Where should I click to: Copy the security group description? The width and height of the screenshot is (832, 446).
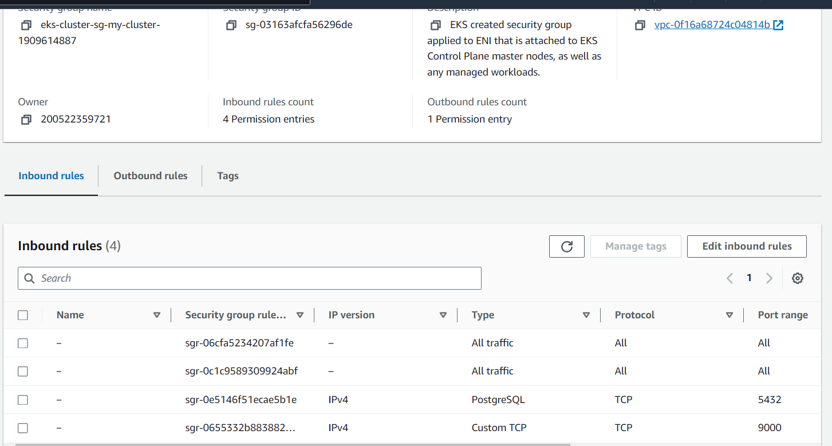(x=435, y=25)
